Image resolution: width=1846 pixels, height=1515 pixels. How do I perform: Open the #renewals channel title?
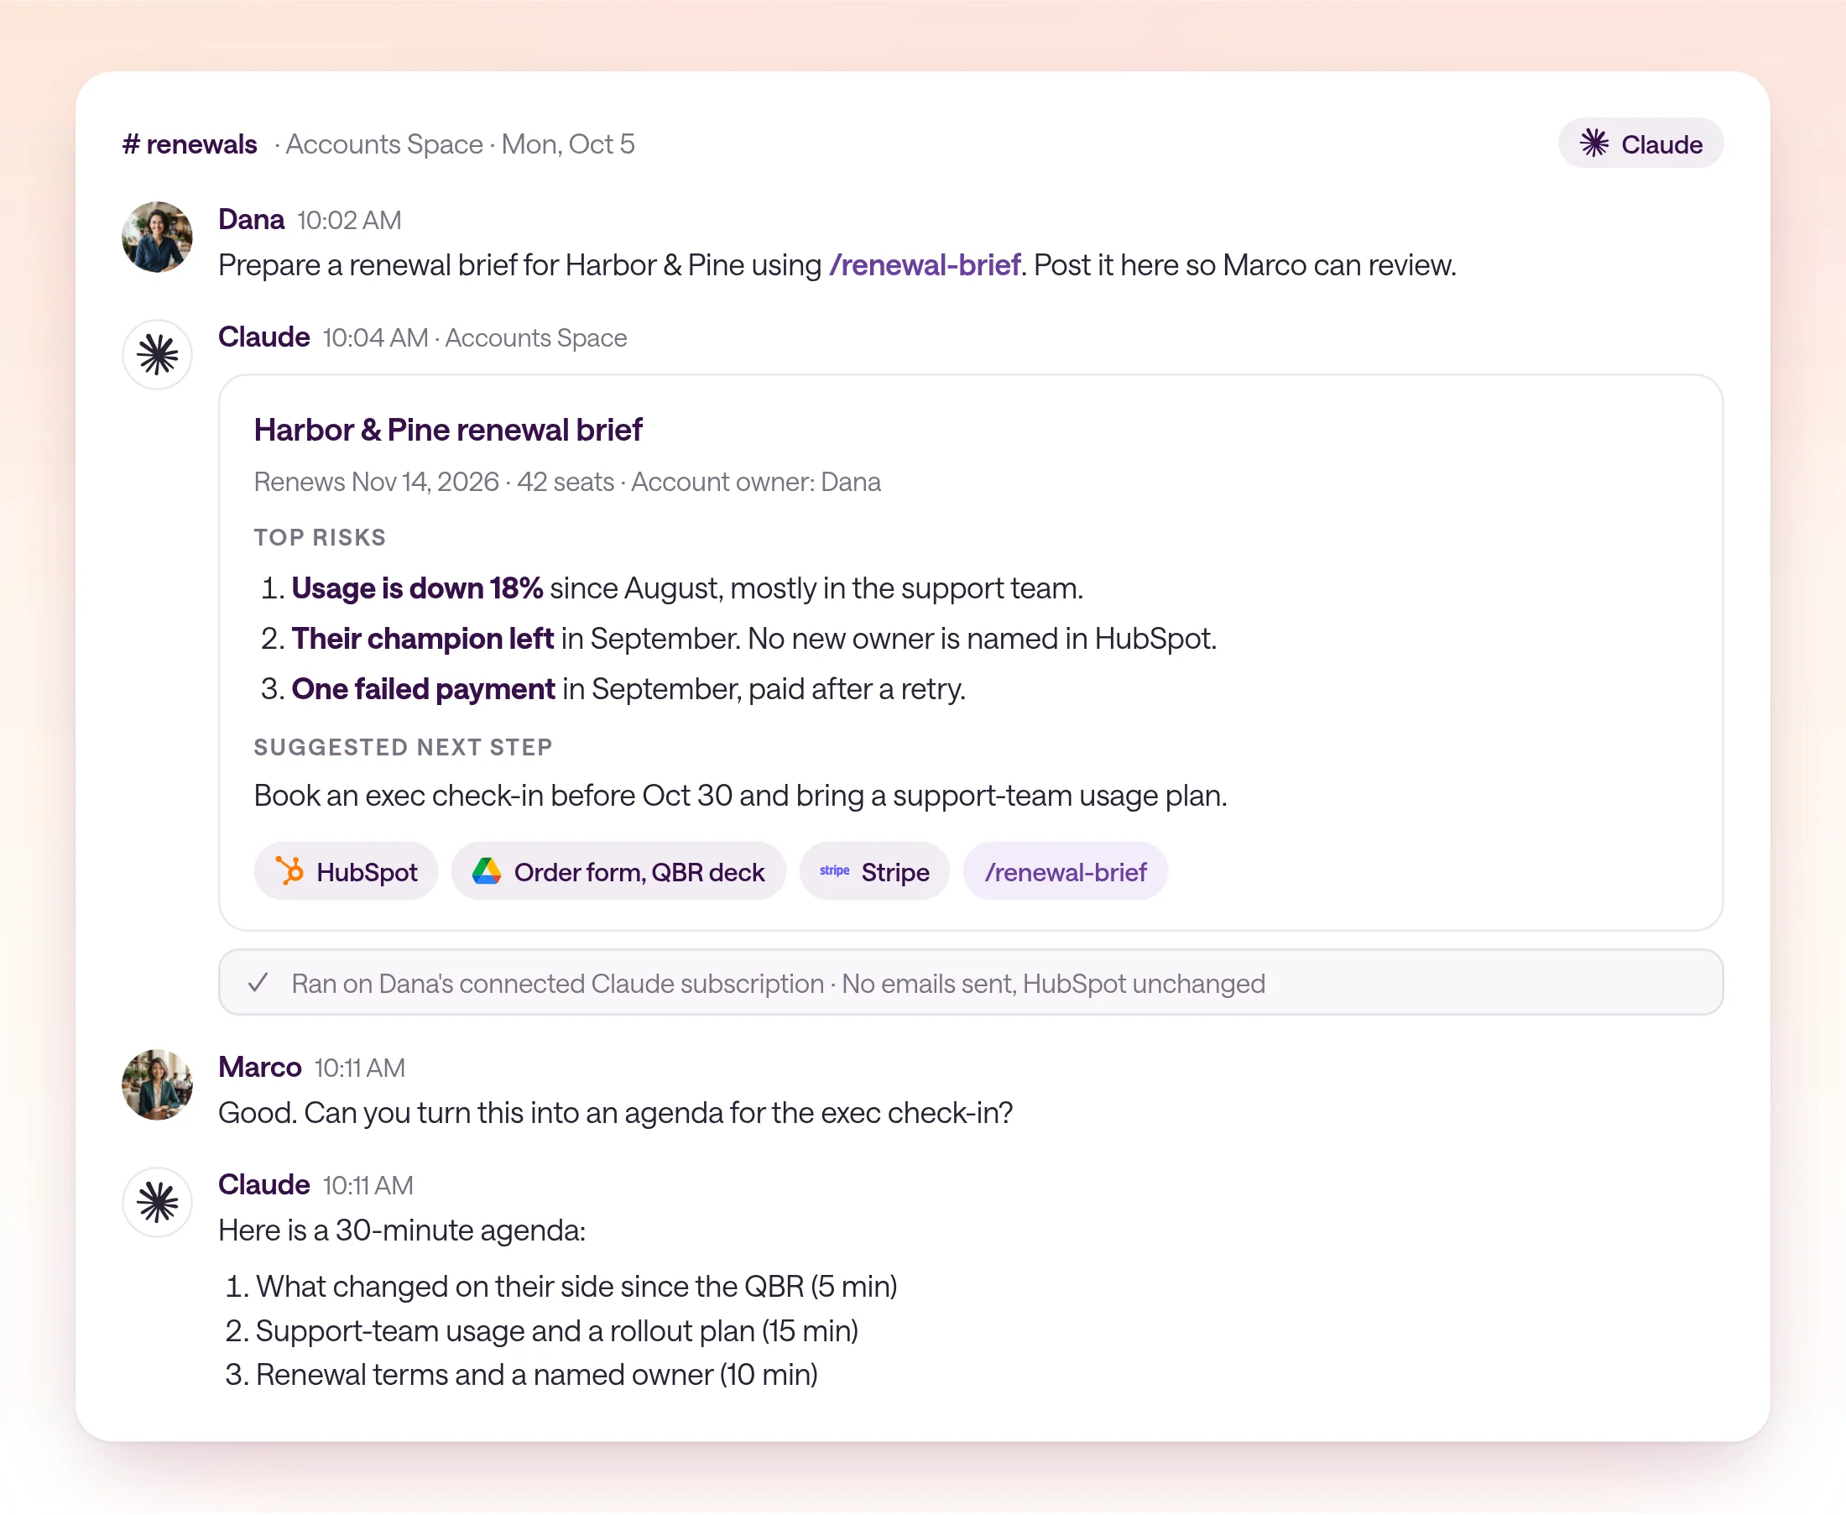coord(190,144)
